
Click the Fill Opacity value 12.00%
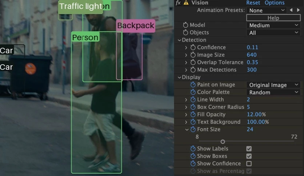coord(256,114)
